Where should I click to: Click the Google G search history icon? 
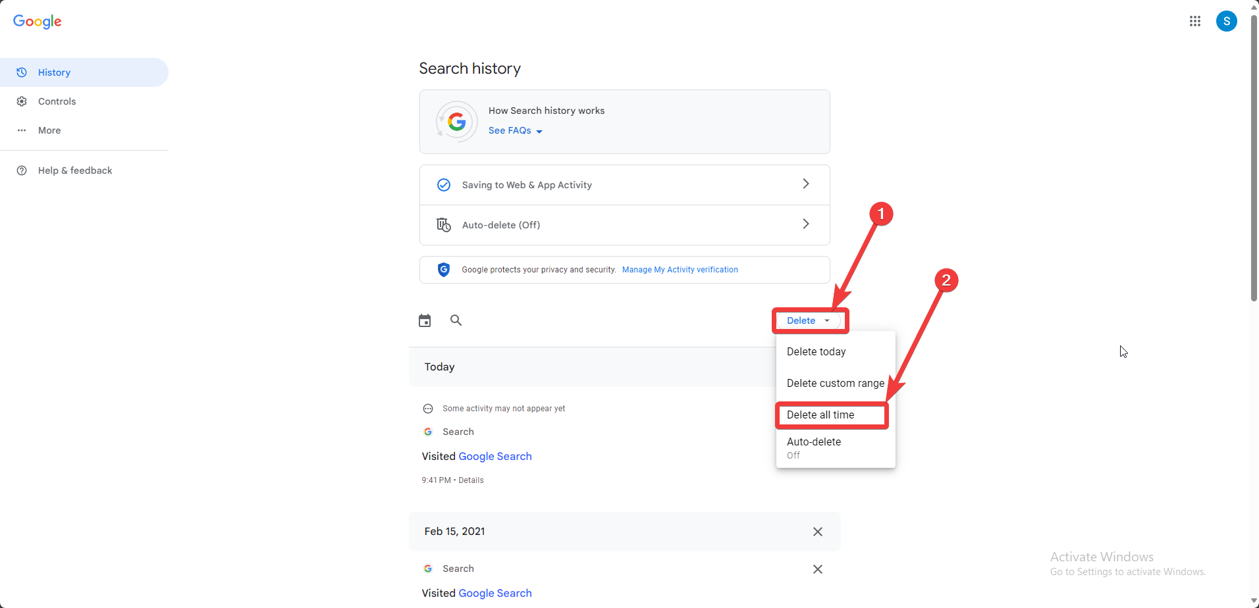coord(457,122)
